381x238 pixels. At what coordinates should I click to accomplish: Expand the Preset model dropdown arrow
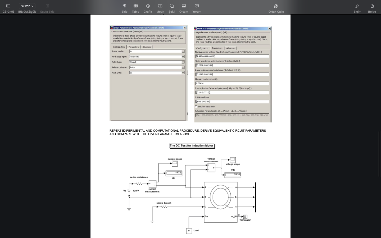click(x=183, y=51)
